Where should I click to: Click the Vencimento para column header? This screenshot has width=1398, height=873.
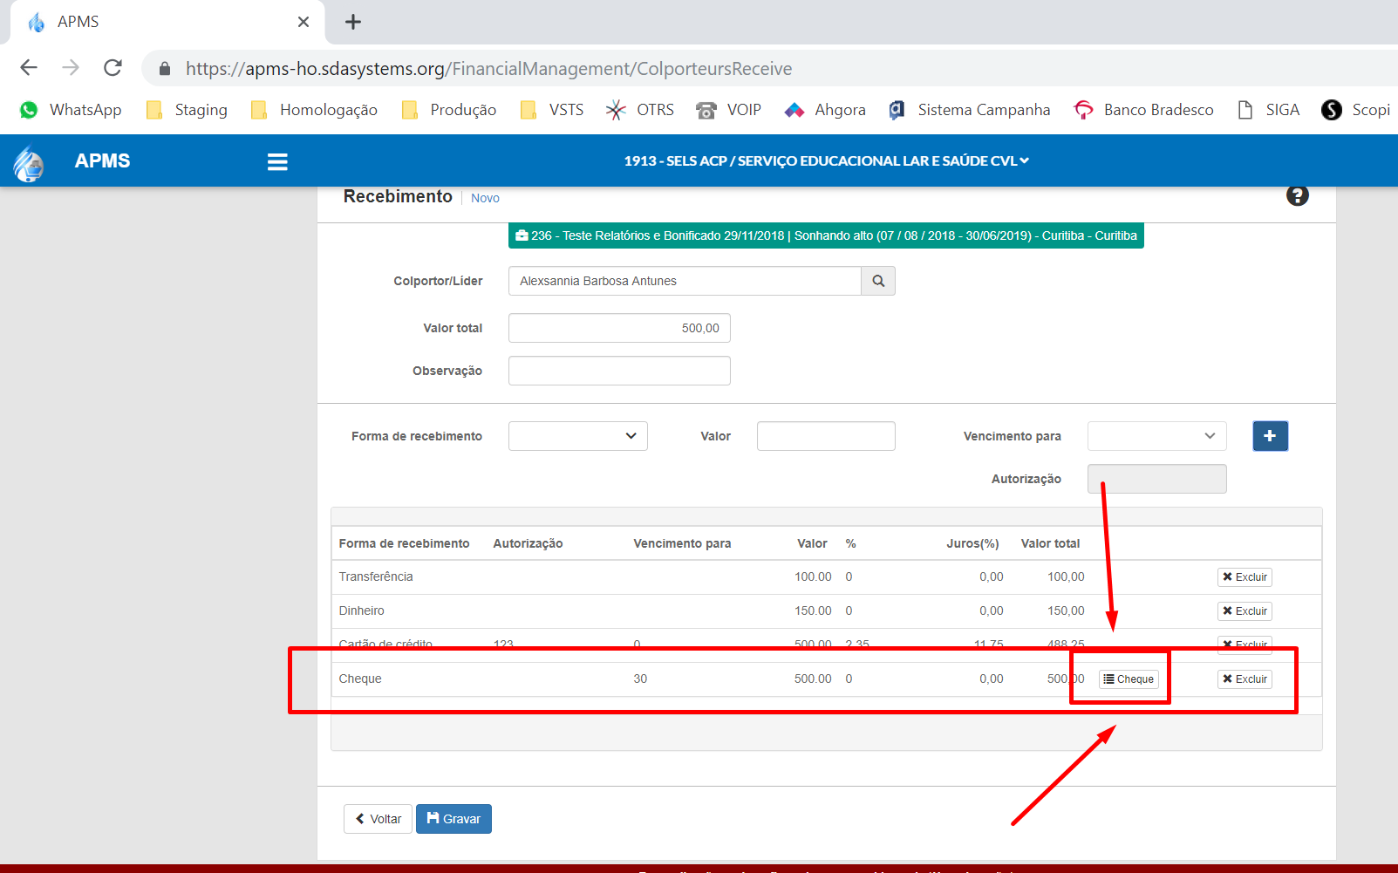pyautogui.click(x=682, y=543)
